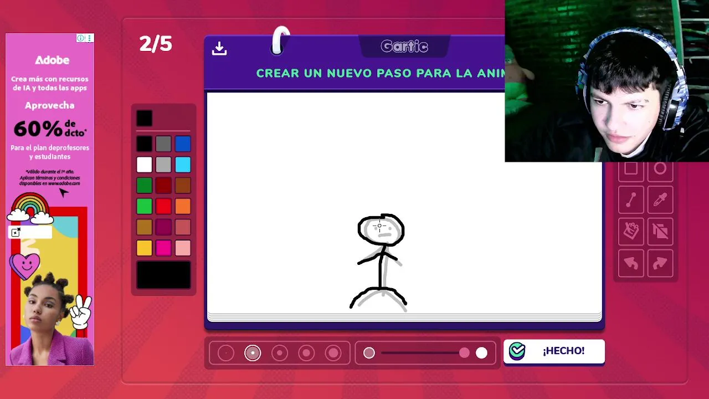709x399 pixels.
Task: Undo the last stroke
Action: tap(631, 263)
